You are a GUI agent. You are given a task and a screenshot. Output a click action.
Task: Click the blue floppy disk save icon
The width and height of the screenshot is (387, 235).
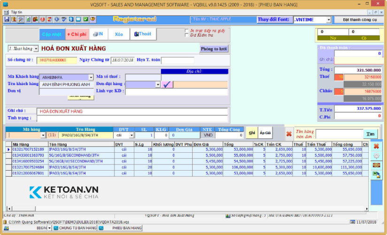7,20
